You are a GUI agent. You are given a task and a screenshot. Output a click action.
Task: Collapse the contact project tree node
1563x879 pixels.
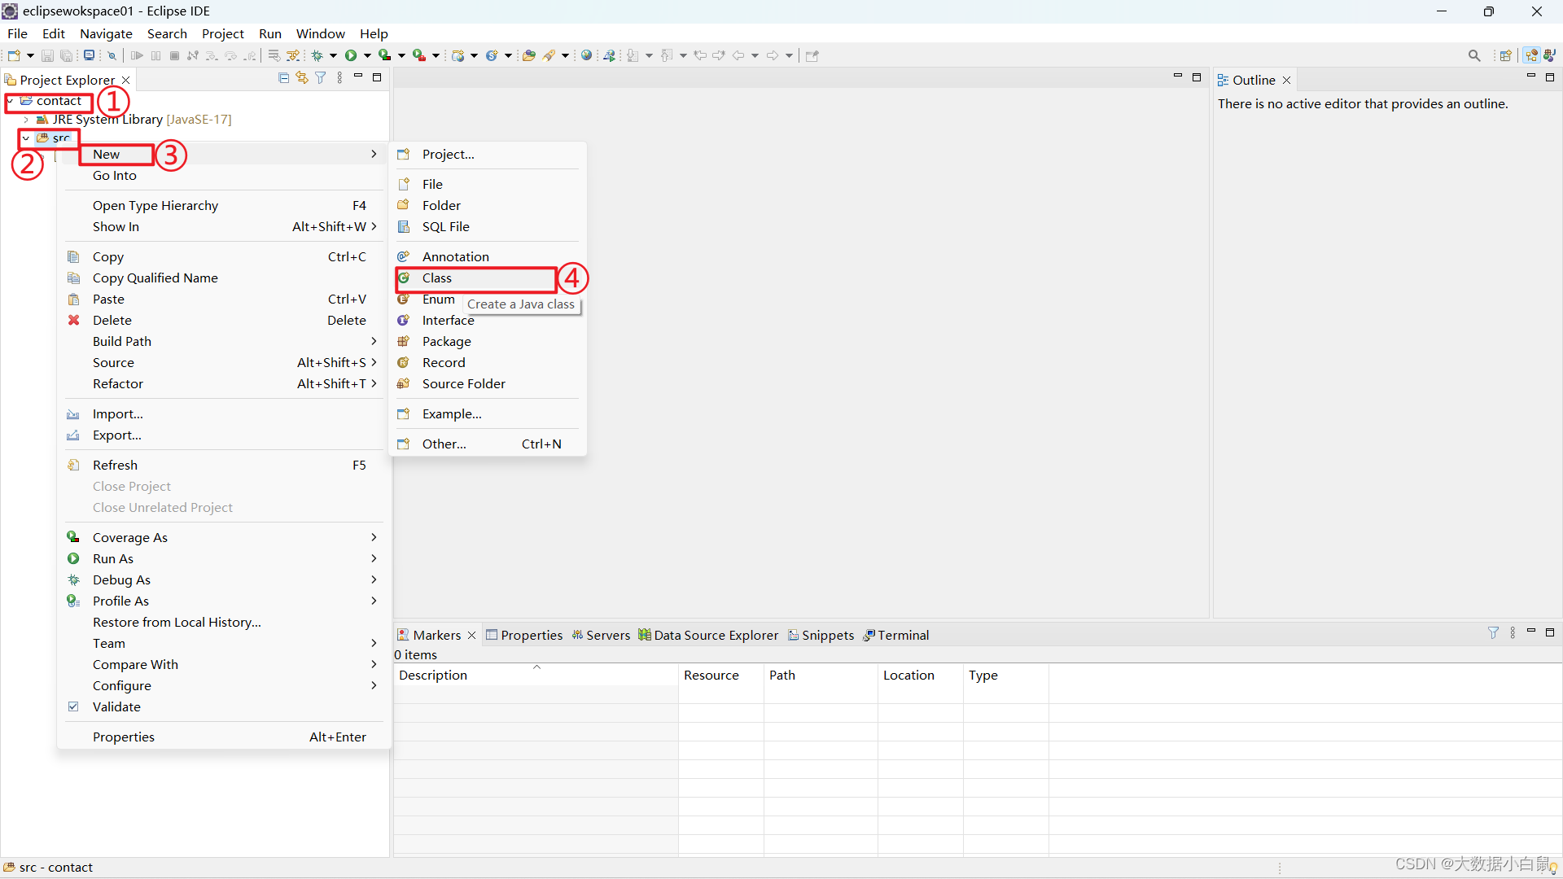point(10,101)
